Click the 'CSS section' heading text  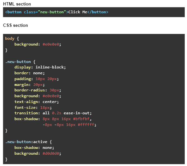[16, 26]
